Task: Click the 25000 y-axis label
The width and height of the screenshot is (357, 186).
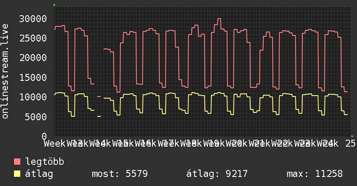Action: point(33,38)
